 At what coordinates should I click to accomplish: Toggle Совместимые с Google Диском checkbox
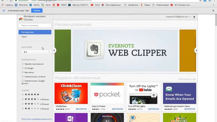pyautogui.click(x=23, y=81)
